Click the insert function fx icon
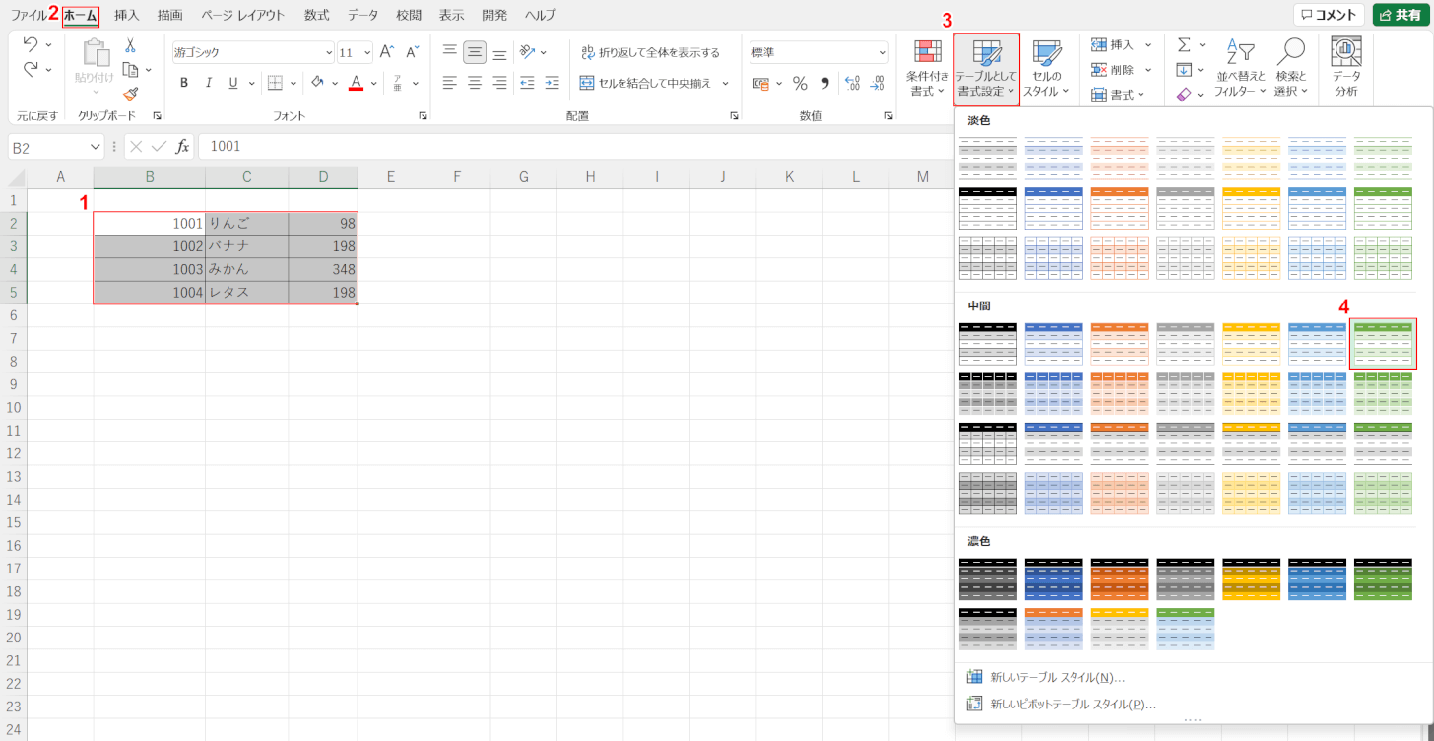Viewport: 1434px width, 741px height. point(182,147)
